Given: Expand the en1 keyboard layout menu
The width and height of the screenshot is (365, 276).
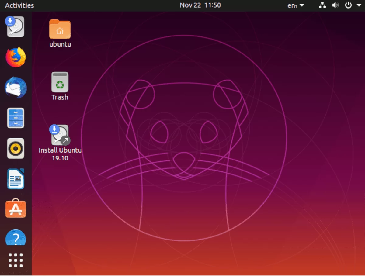Looking at the screenshot, I should point(295,5).
